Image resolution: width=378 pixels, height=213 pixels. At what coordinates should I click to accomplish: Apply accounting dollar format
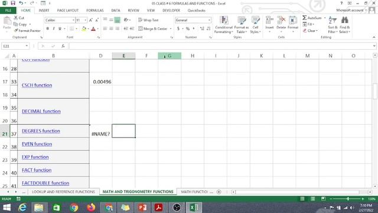[178, 29]
